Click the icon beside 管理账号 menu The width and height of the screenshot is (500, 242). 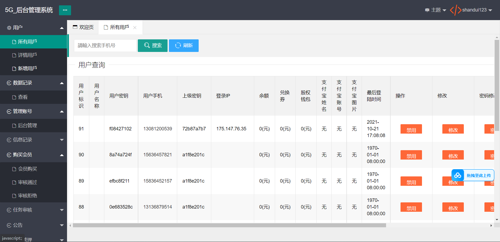[x=9, y=111]
